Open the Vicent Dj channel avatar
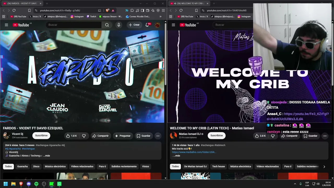This screenshot has height=188, width=334. [x=7, y=136]
